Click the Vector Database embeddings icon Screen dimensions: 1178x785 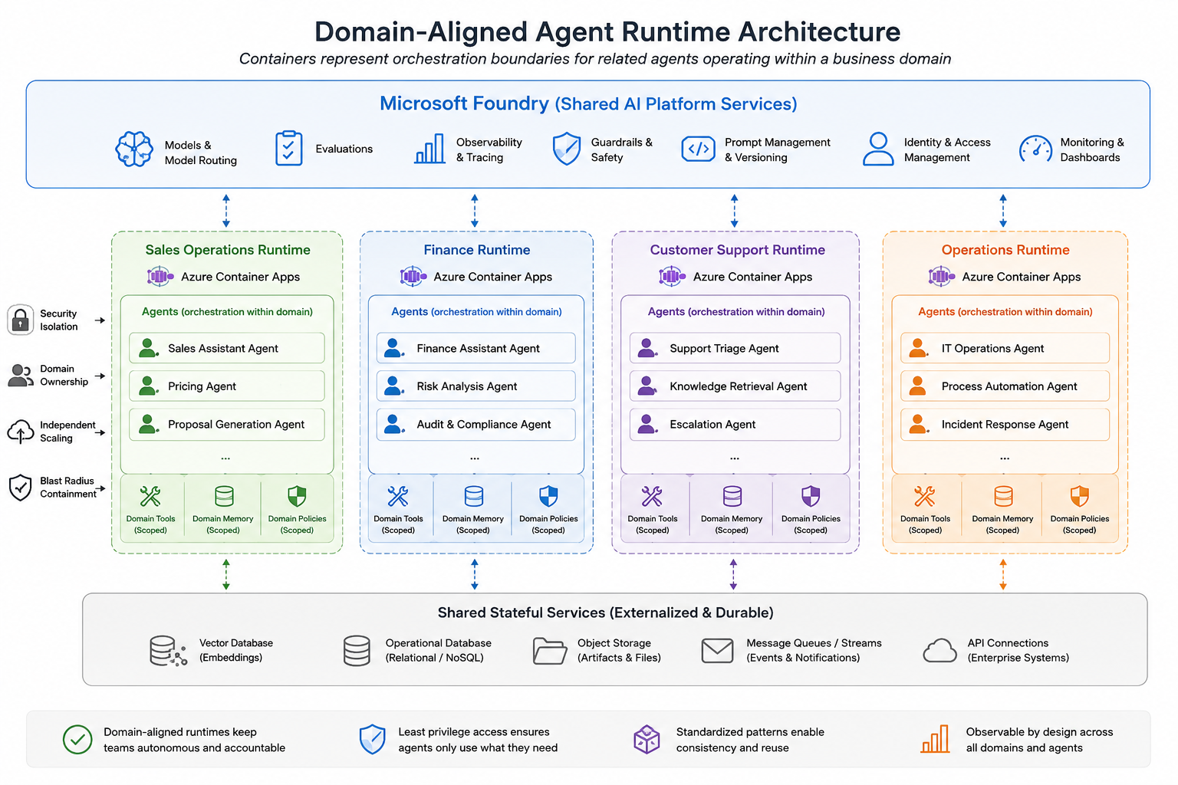pyautogui.click(x=169, y=651)
